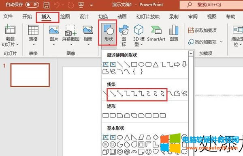Select pie shape in 基本形状

120,145
